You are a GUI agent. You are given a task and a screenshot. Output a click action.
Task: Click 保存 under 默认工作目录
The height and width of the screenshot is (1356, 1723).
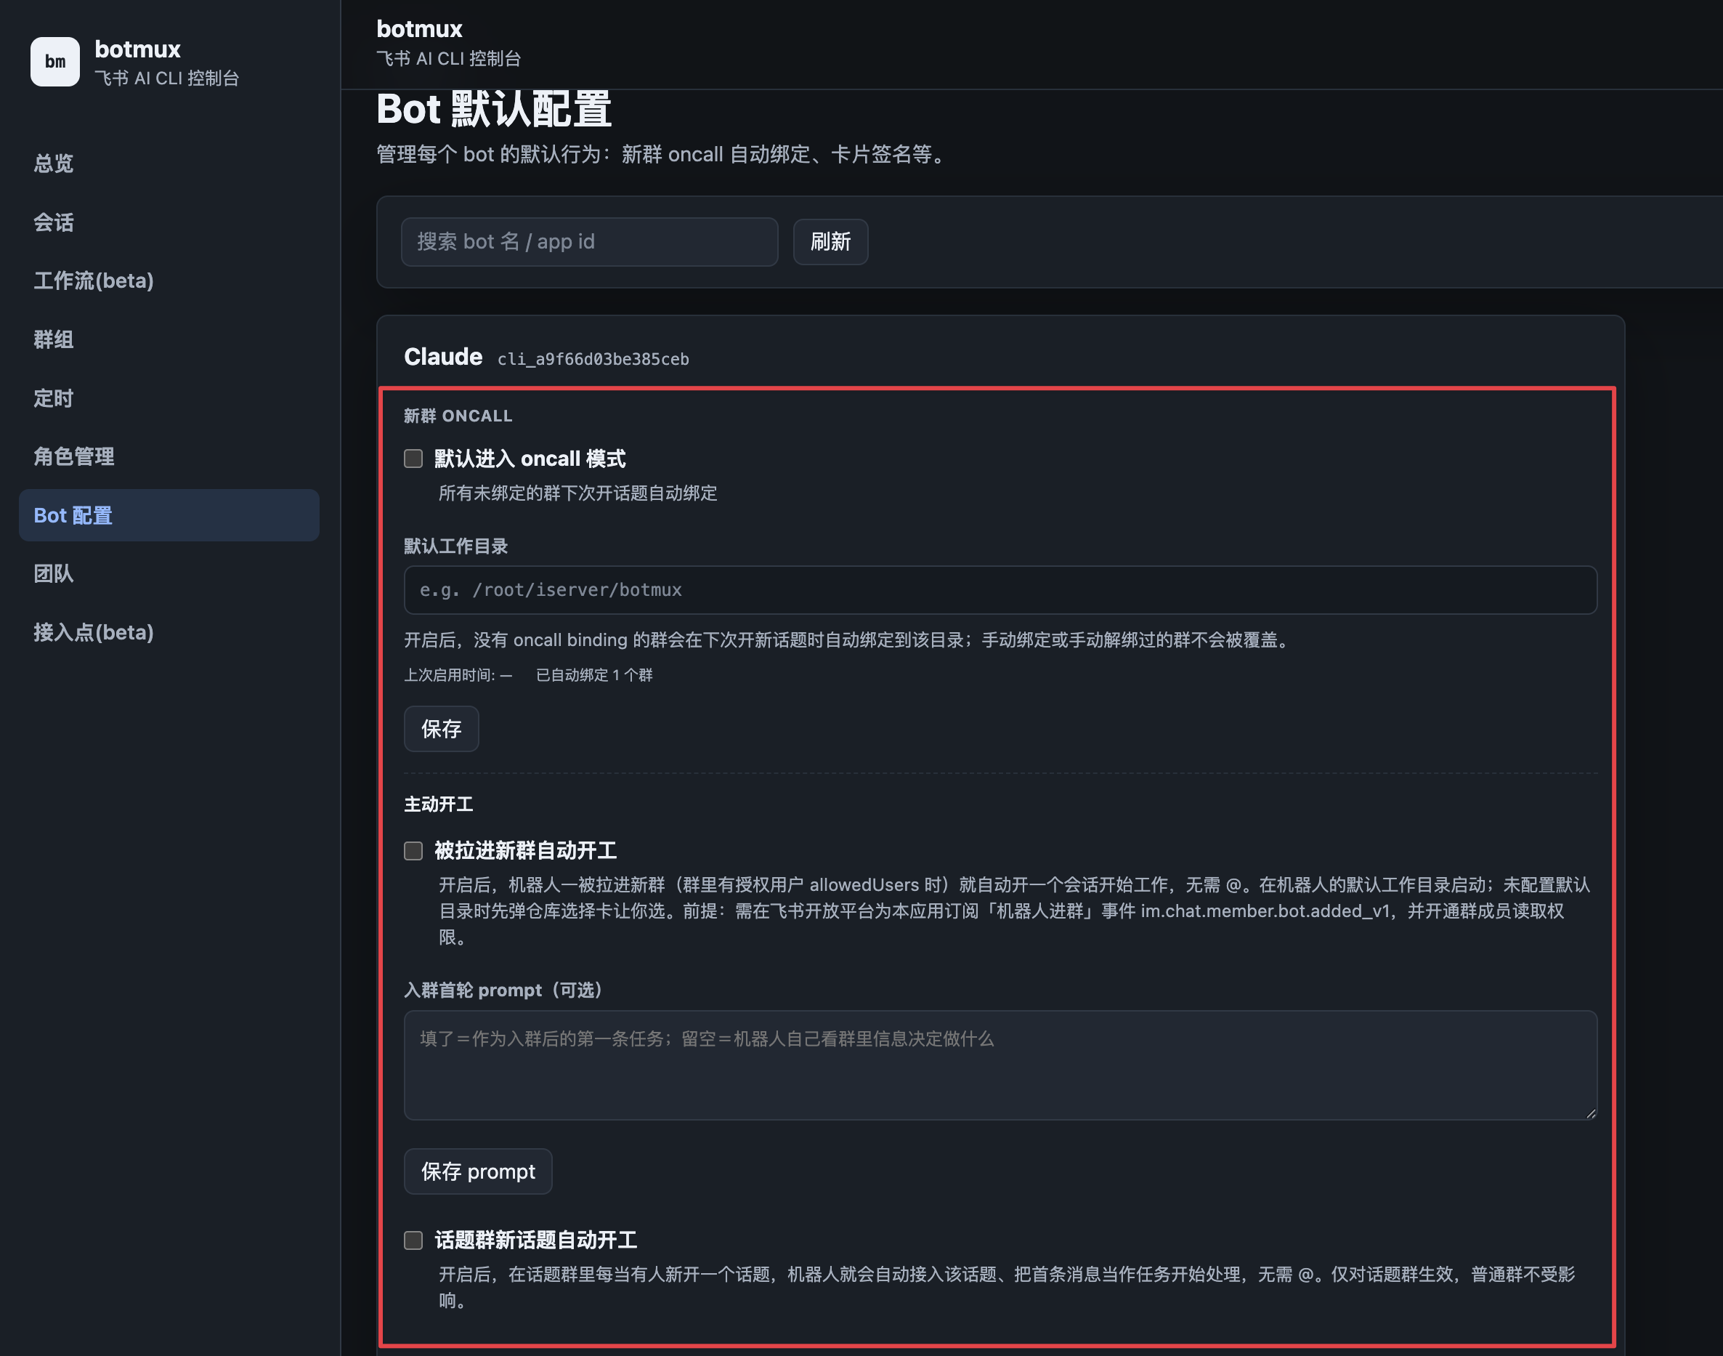pos(441,729)
